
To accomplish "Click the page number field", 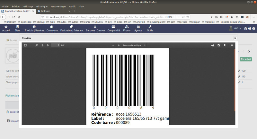I will coord(55,45).
